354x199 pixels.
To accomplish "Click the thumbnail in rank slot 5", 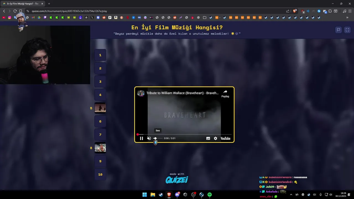I will pyautogui.click(x=100, y=108).
